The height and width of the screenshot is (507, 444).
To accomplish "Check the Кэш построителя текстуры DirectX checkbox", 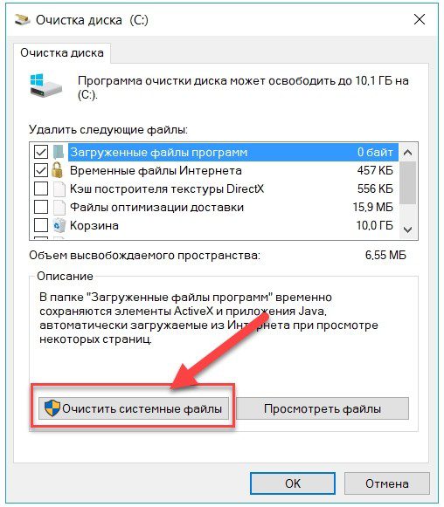I will click(x=41, y=188).
